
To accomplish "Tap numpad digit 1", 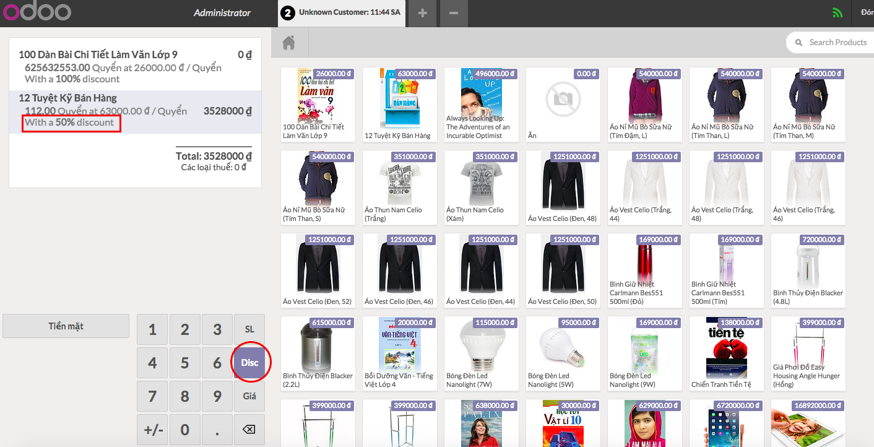I will pos(152,329).
